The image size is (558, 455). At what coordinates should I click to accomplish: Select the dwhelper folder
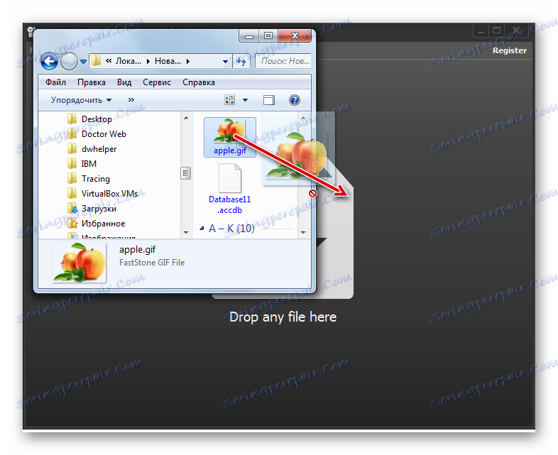(99, 149)
